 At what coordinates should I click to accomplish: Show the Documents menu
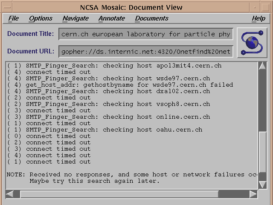pos(151,18)
